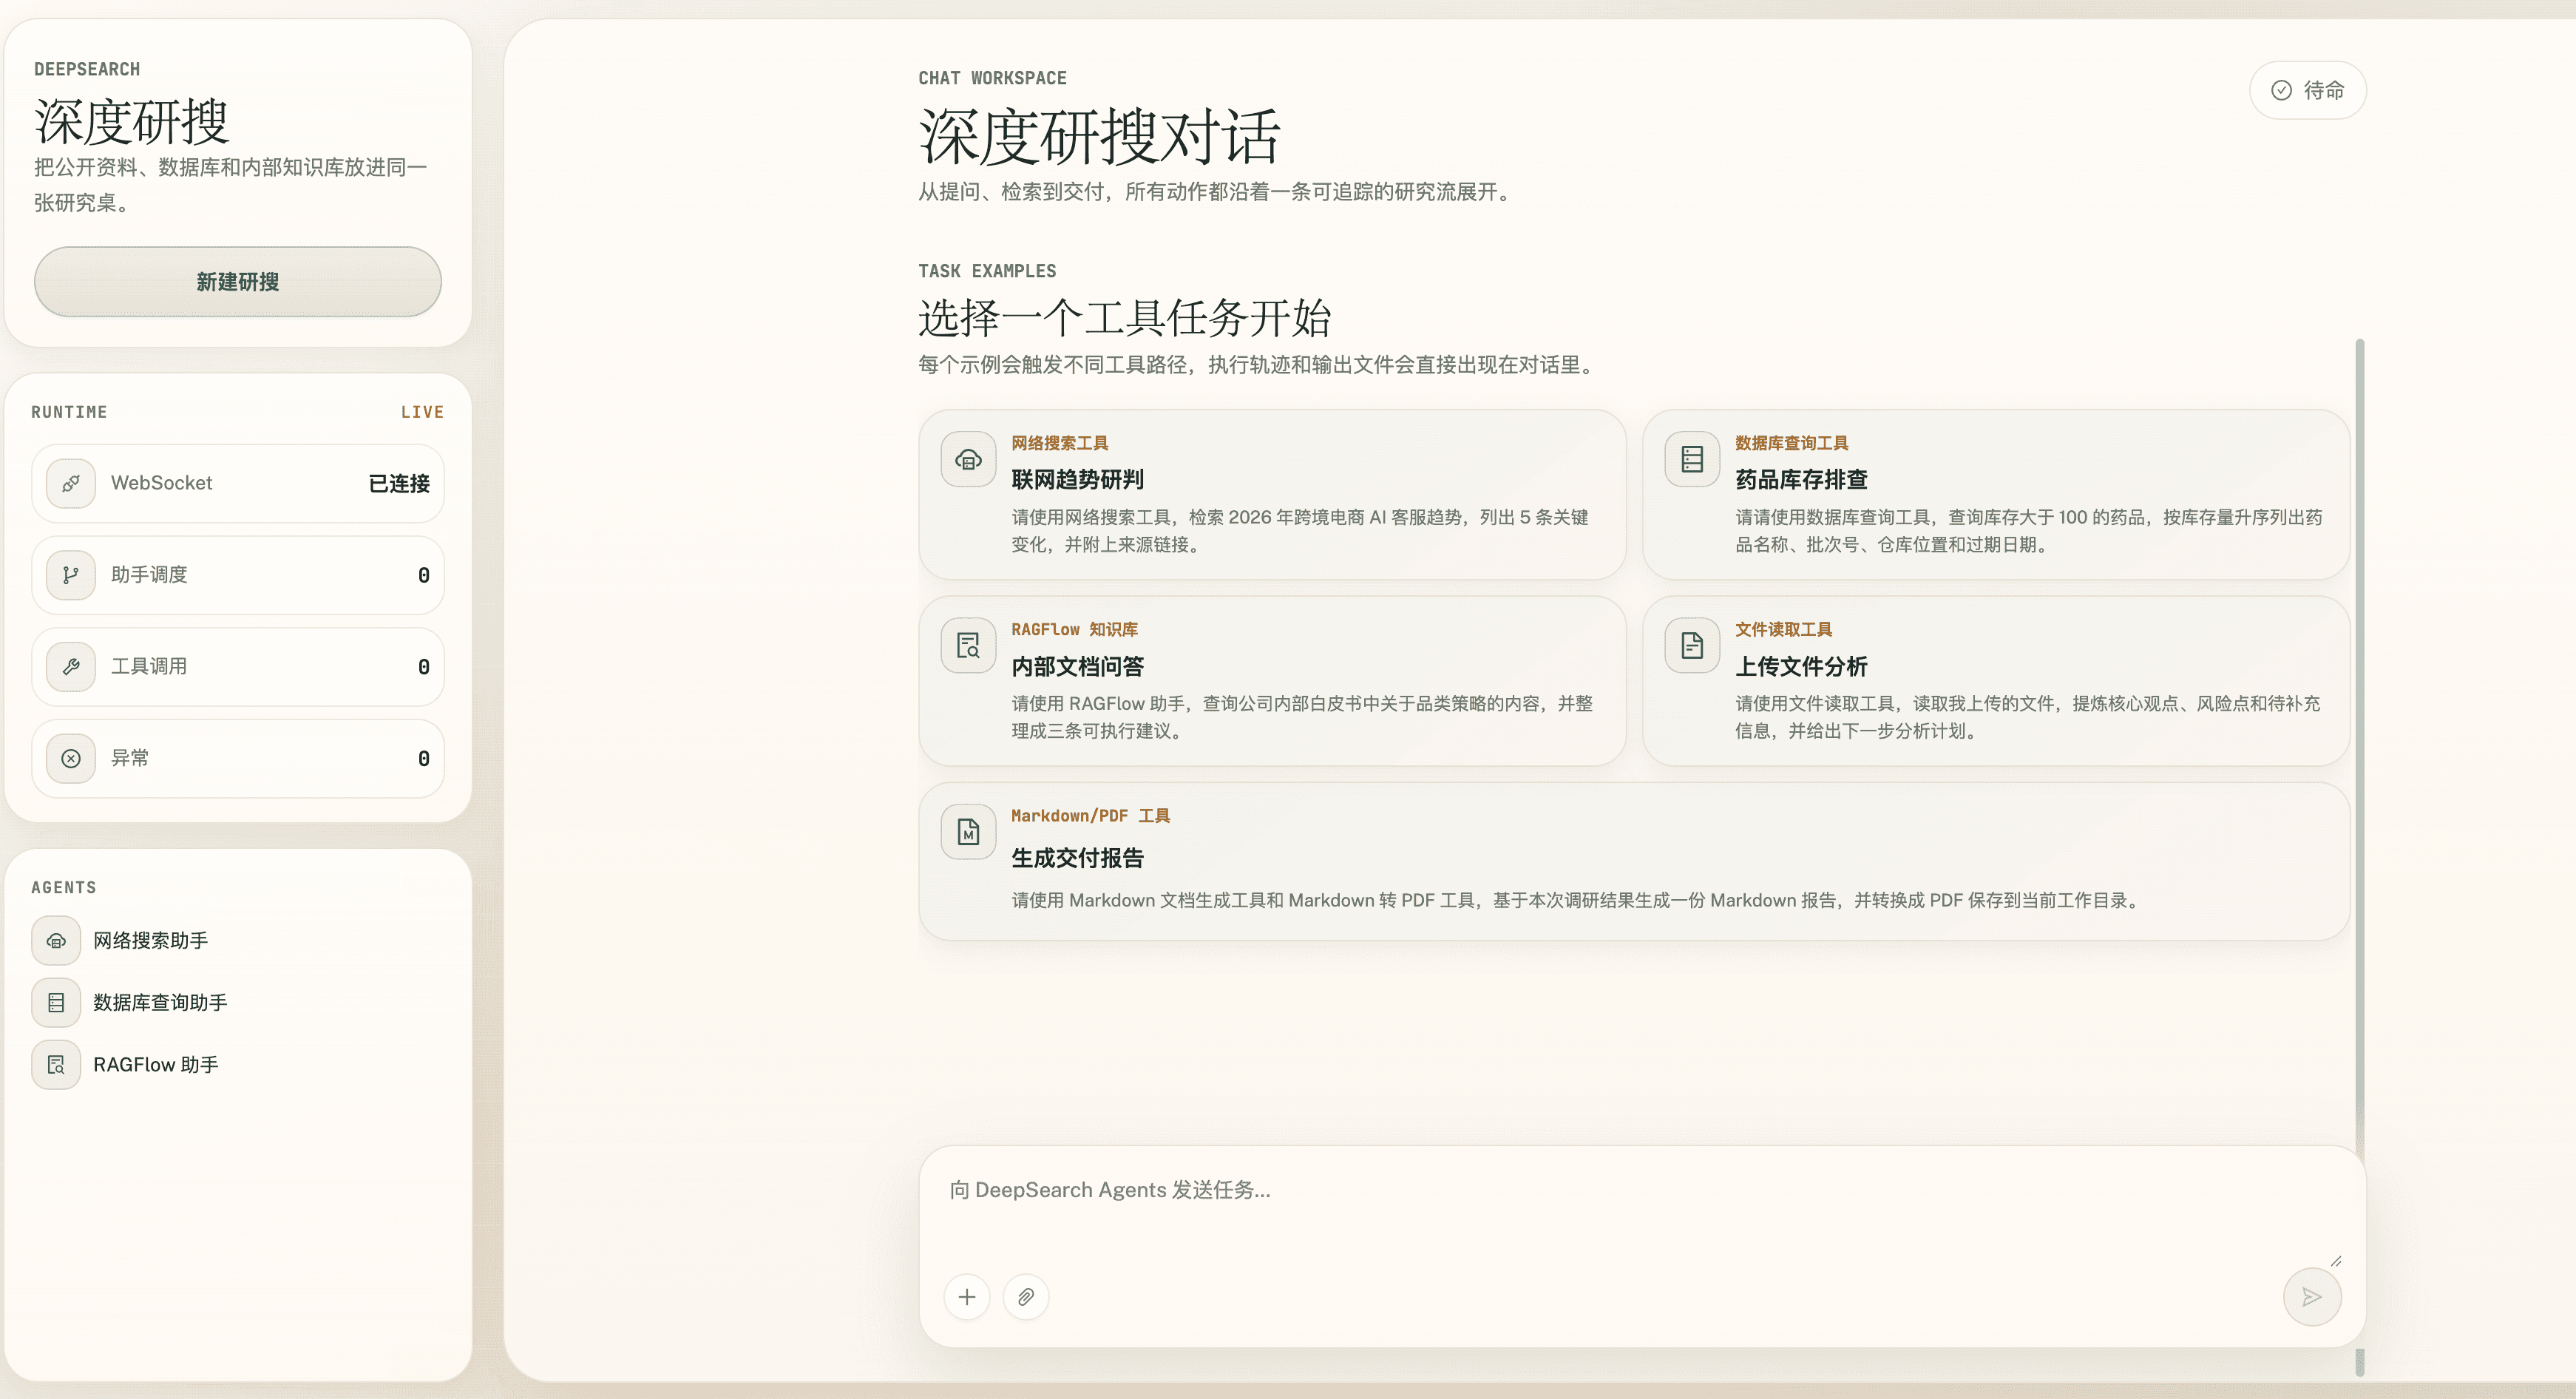Viewport: 2576px width, 1399px height.
Task: Choose the 联网趋势研判 task example
Action: [1272, 494]
